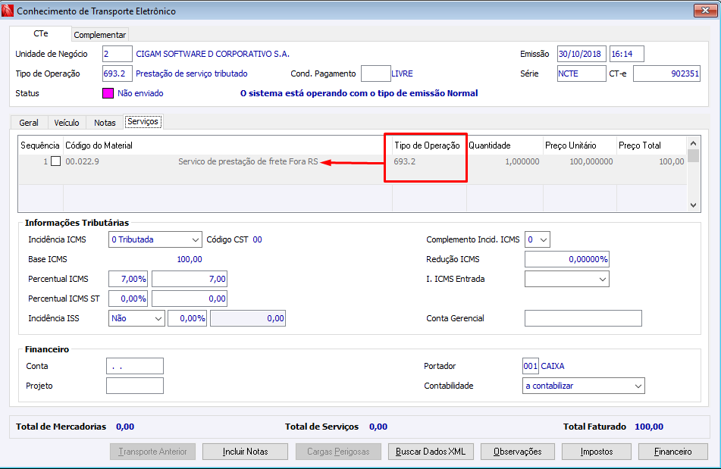The image size is (721, 469).
Task: Click material code 00.022.9 cell
Action: click(83, 161)
